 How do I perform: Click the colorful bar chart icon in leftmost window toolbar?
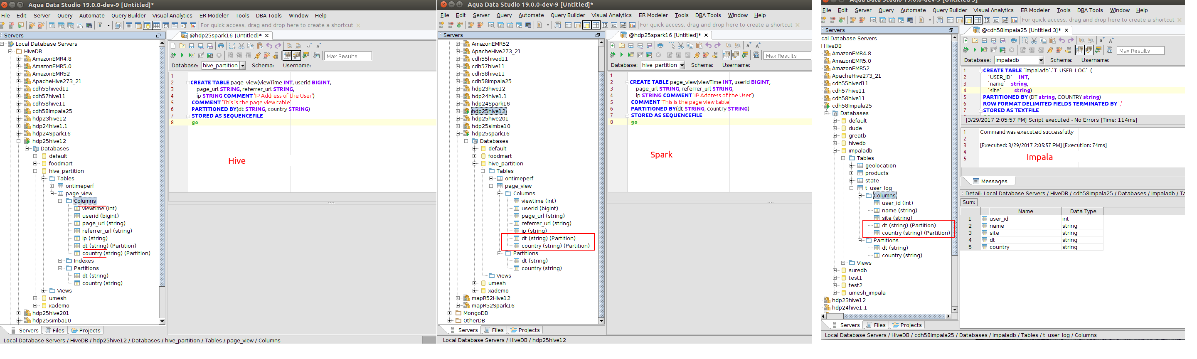pos(193,25)
